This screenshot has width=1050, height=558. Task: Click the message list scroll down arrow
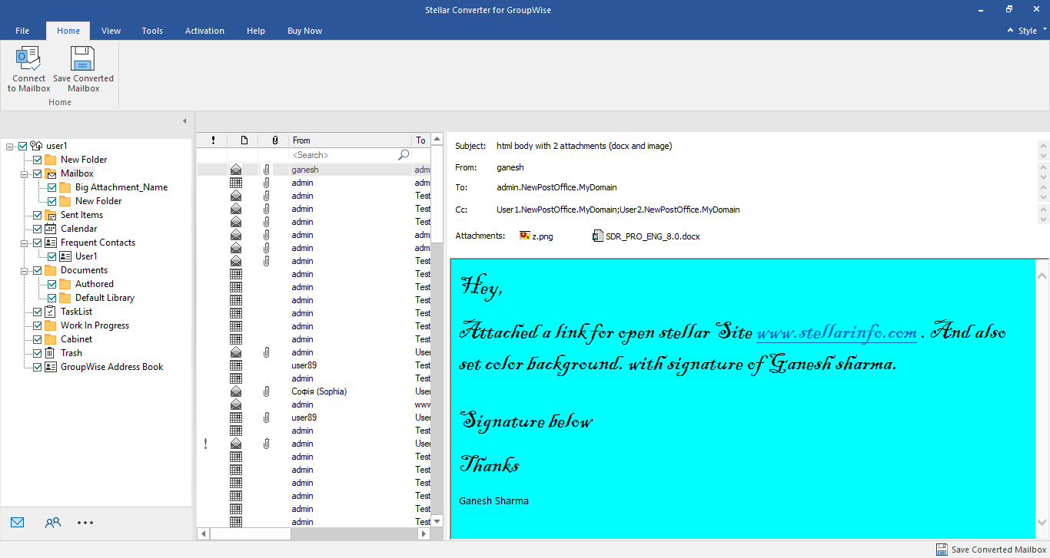coord(437,521)
